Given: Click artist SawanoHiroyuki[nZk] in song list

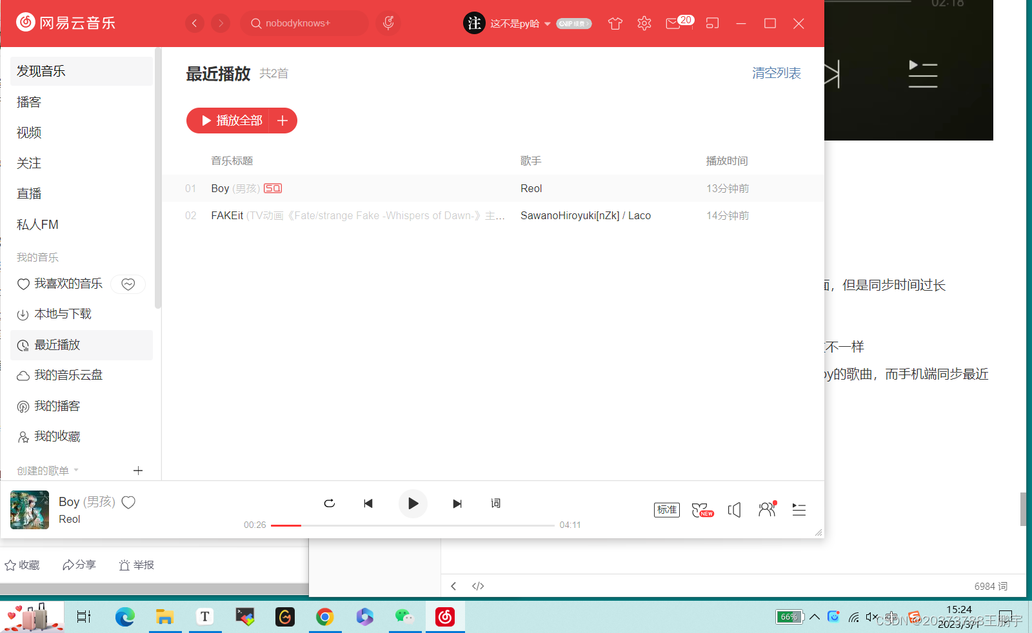Looking at the screenshot, I should (x=570, y=215).
